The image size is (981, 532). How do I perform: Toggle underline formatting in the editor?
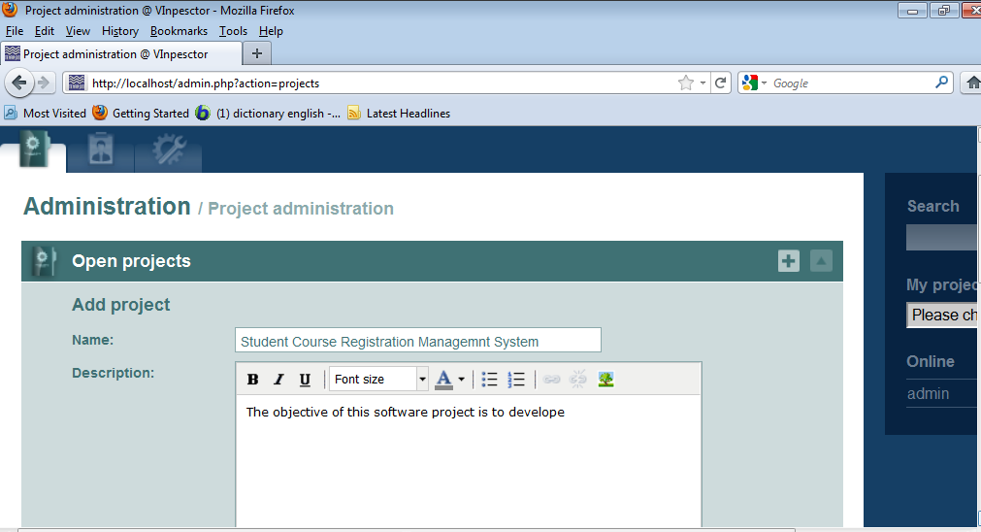point(305,380)
